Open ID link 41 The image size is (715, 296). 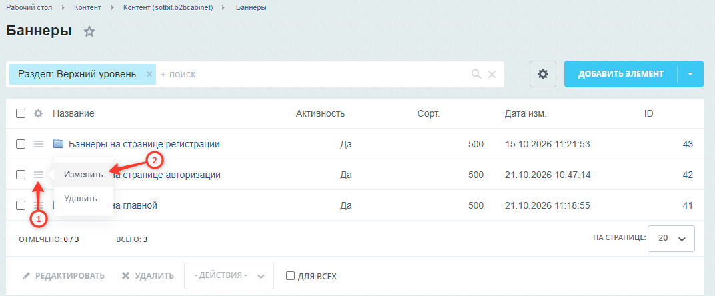pyautogui.click(x=688, y=205)
